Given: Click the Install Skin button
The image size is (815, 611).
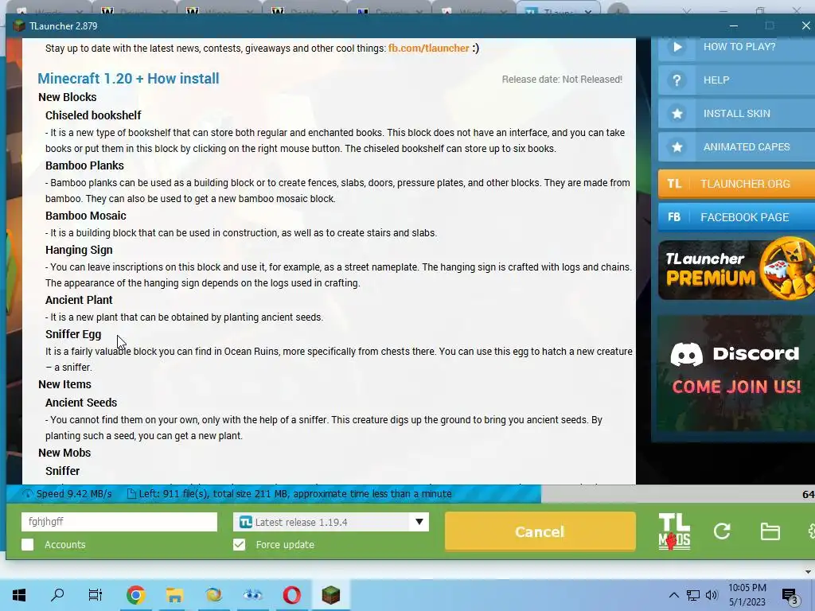Looking at the screenshot, I should [736, 113].
